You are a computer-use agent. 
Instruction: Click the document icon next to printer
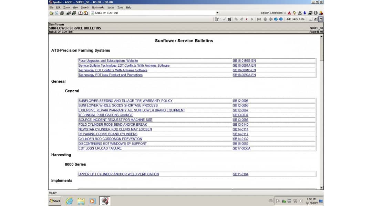tap(56, 13)
